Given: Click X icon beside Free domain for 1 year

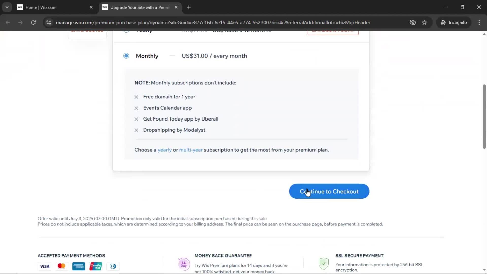Looking at the screenshot, I should (x=136, y=97).
